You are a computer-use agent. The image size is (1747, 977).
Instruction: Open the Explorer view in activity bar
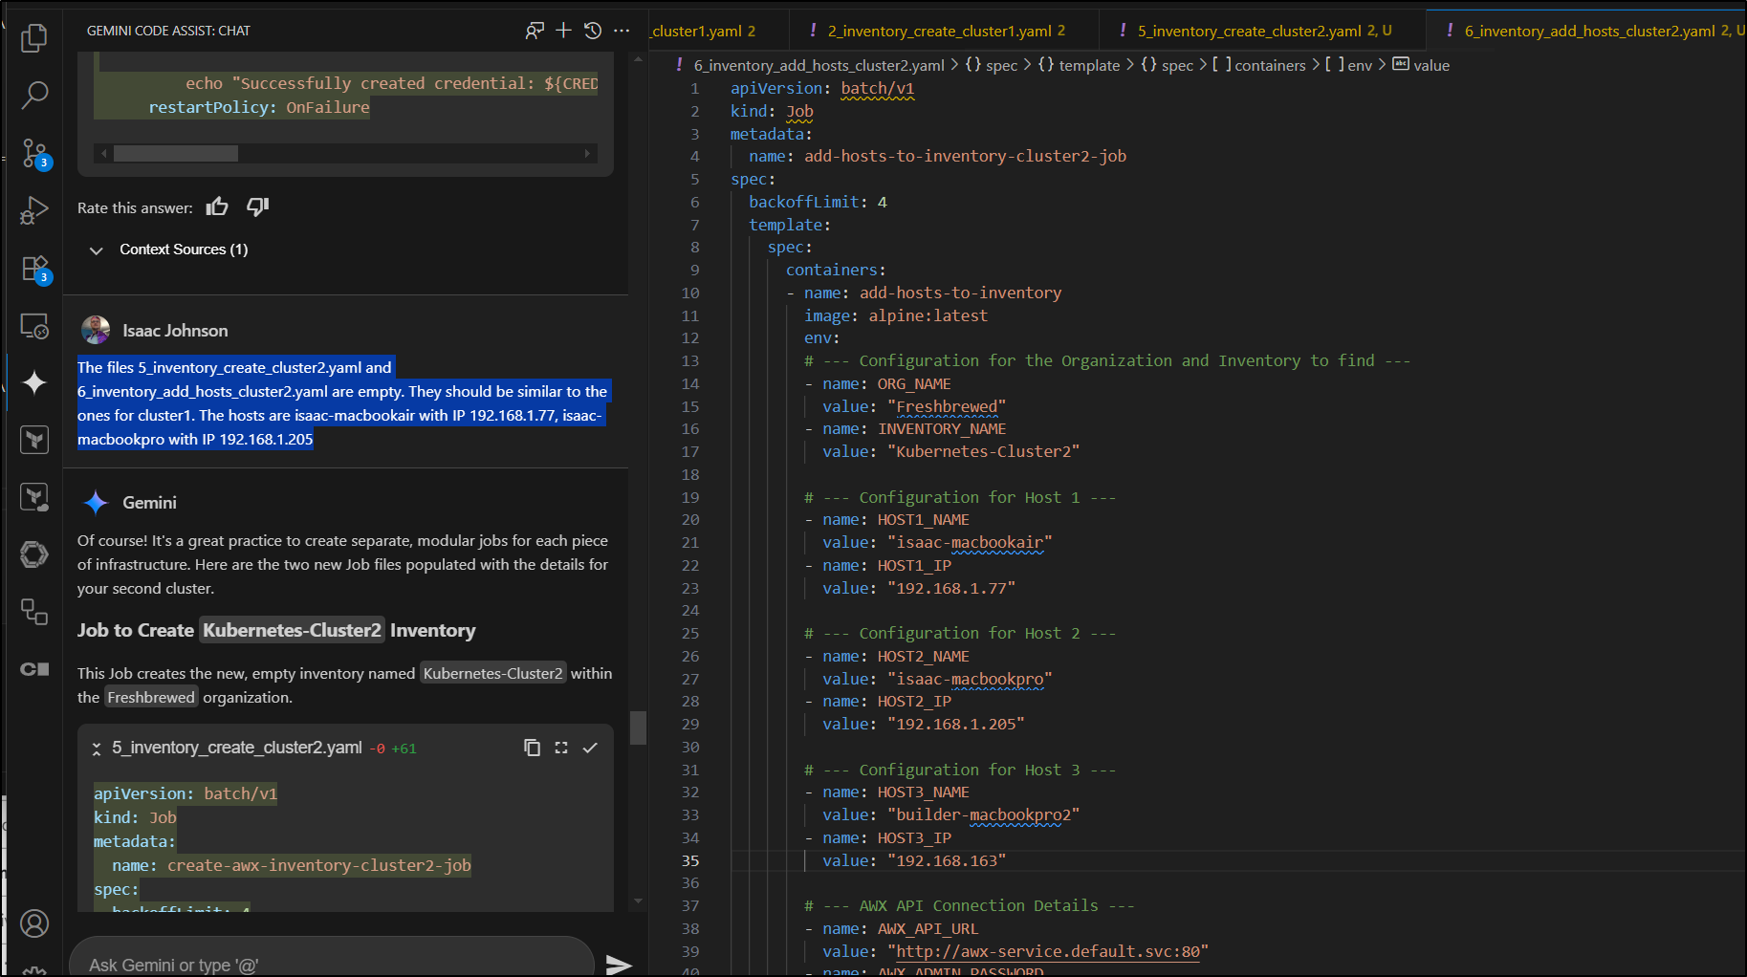tap(34, 38)
